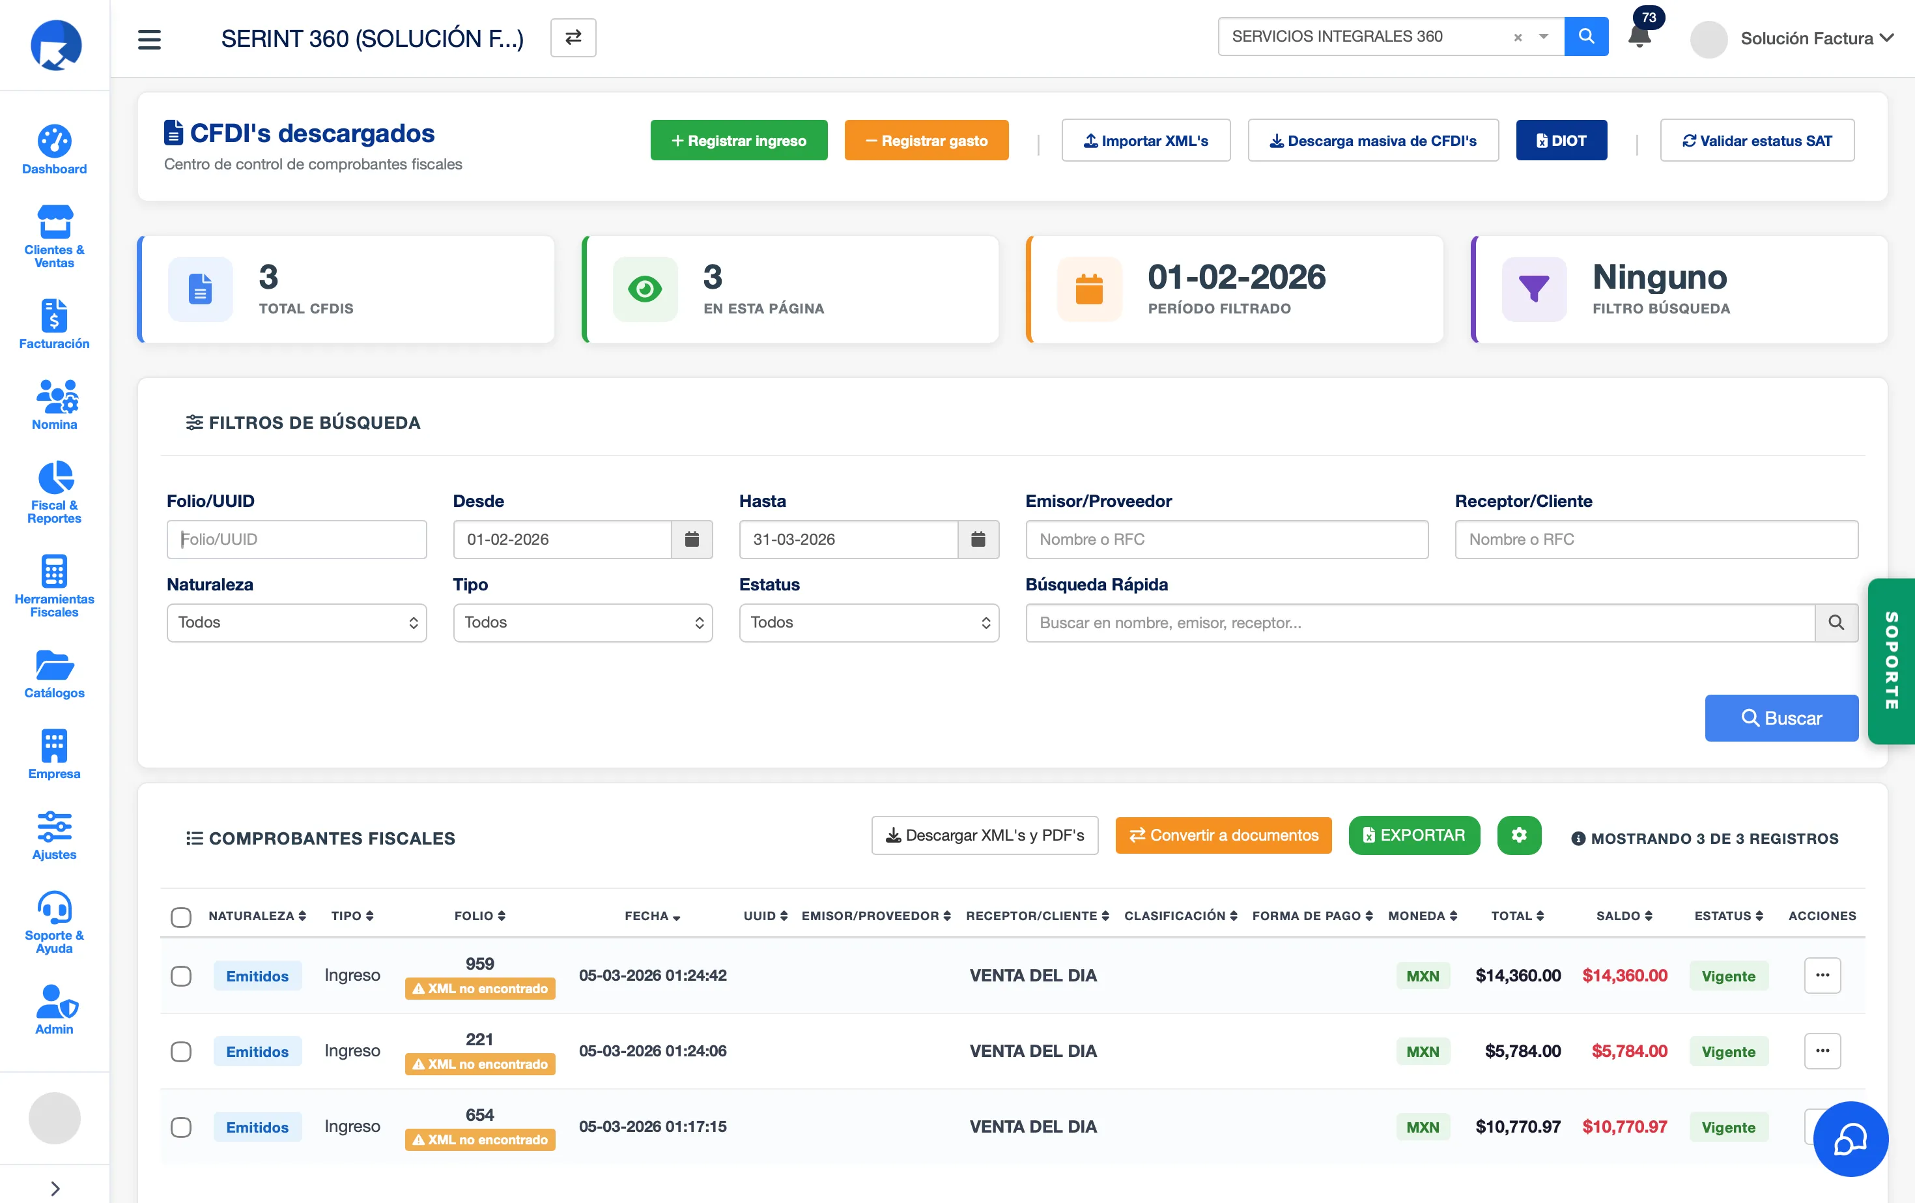Open the Estatus filter dropdown

pos(868,622)
